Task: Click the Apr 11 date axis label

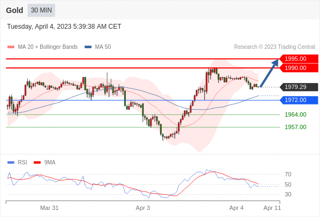Action: click(x=272, y=208)
